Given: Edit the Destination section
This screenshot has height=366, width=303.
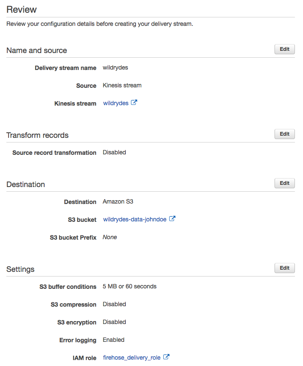Looking at the screenshot, I should [285, 183].
